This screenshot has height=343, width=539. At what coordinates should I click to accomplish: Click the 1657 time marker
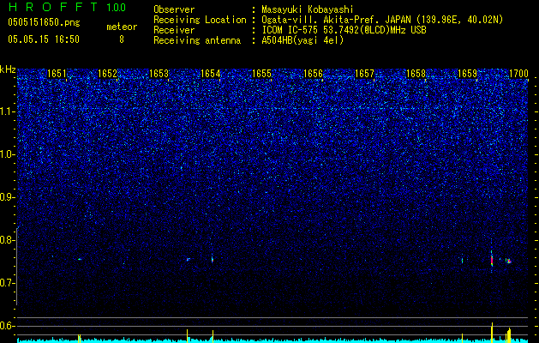[x=364, y=74]
